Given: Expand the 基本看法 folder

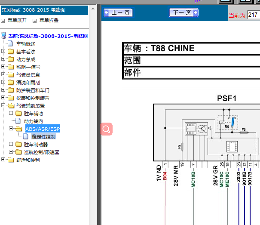Looking at the screenshot, I should (x=3, y=51).
